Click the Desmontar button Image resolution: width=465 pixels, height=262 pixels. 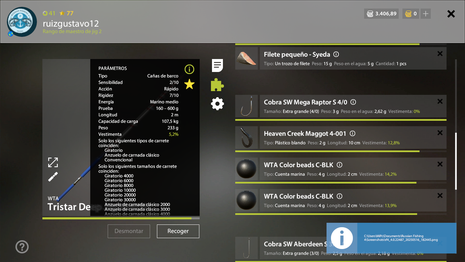pos(129,231)
